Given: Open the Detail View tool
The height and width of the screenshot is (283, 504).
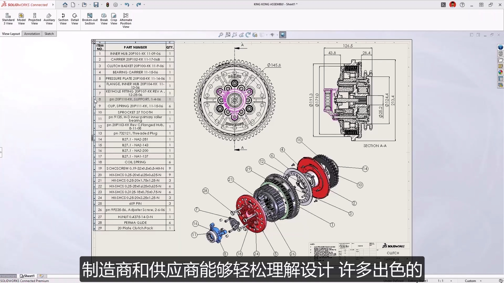Looking at the screenshot, I should [75, 19].
